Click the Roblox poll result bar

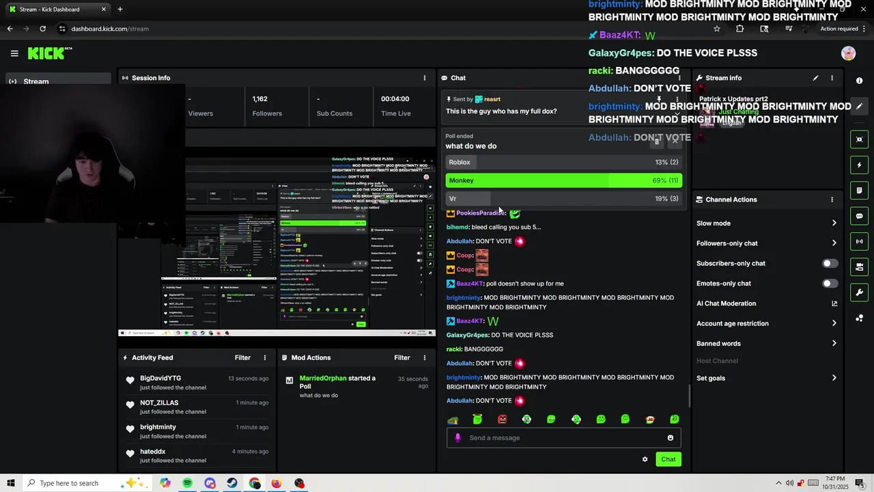pyautogui.click(x=563, y=162)
